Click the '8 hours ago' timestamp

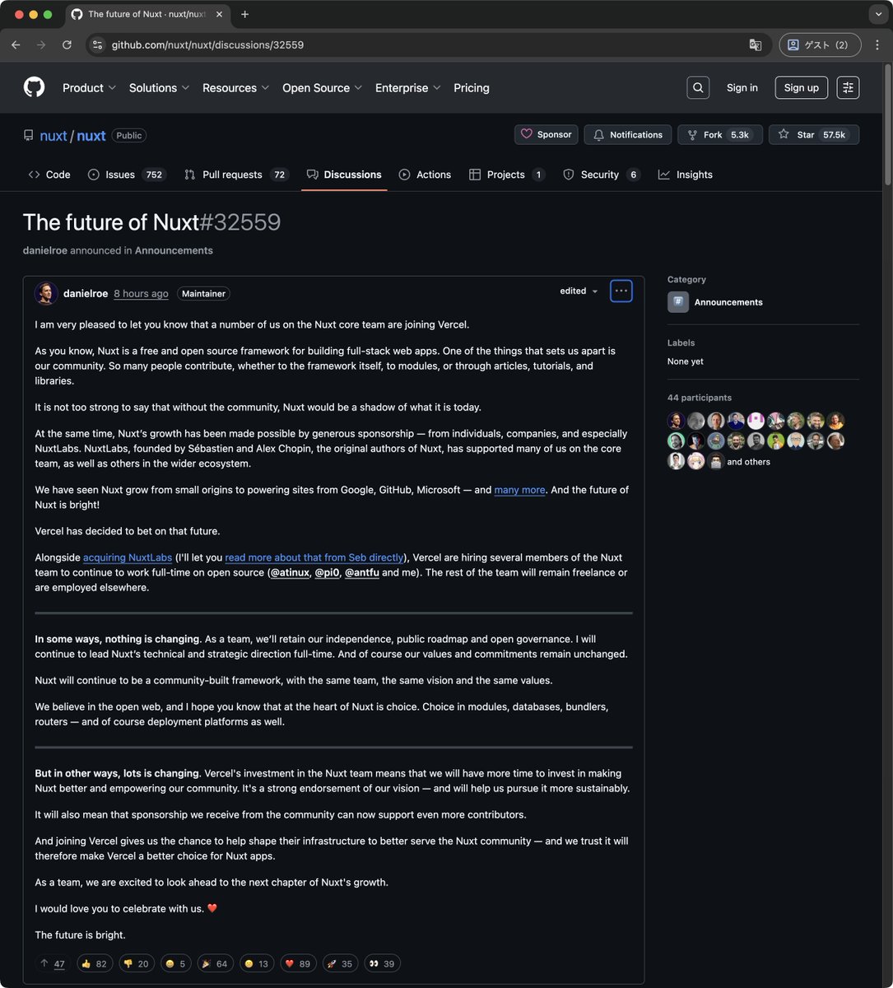pos(141,293)
